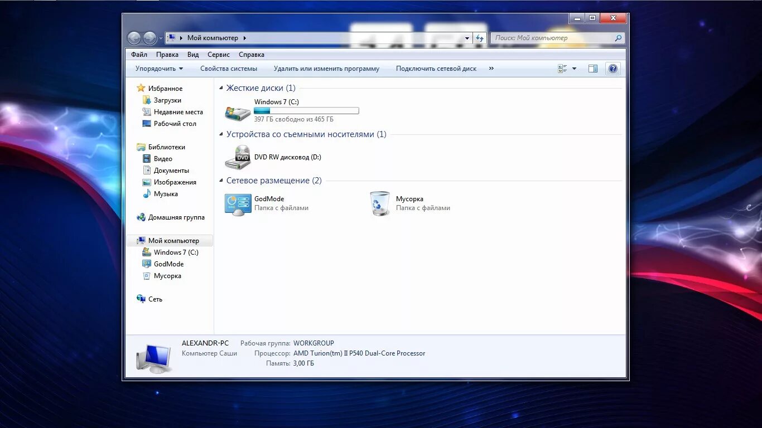The width and height of the screenshot is (762, 428).
Task: Open the Сервис menu
Action: tap(219, 55)
